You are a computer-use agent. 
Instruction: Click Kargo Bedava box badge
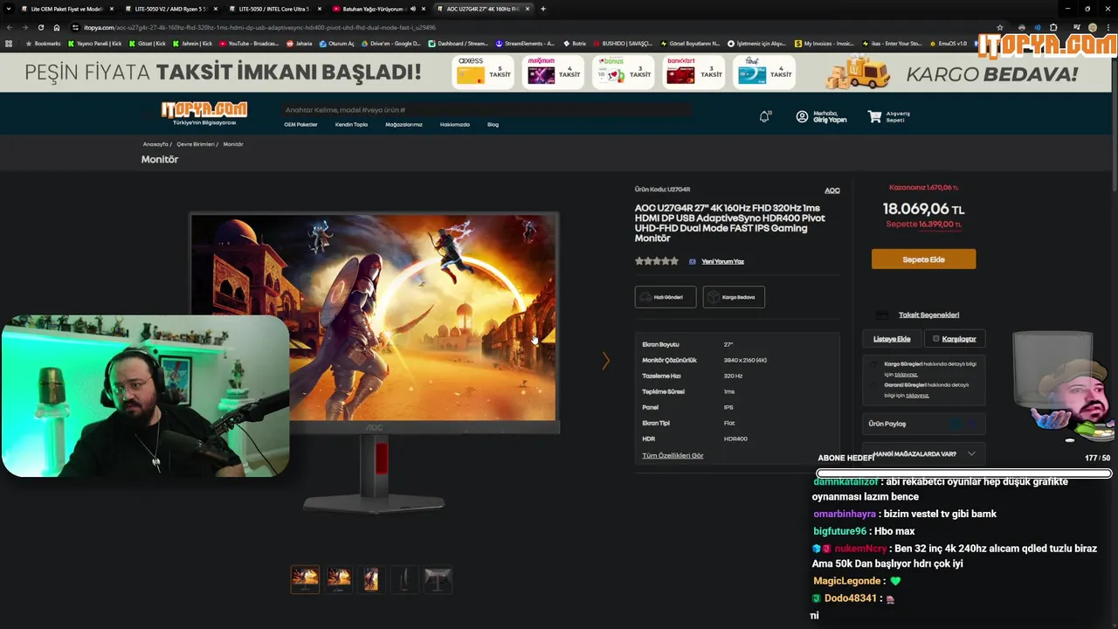pos(734,297)
